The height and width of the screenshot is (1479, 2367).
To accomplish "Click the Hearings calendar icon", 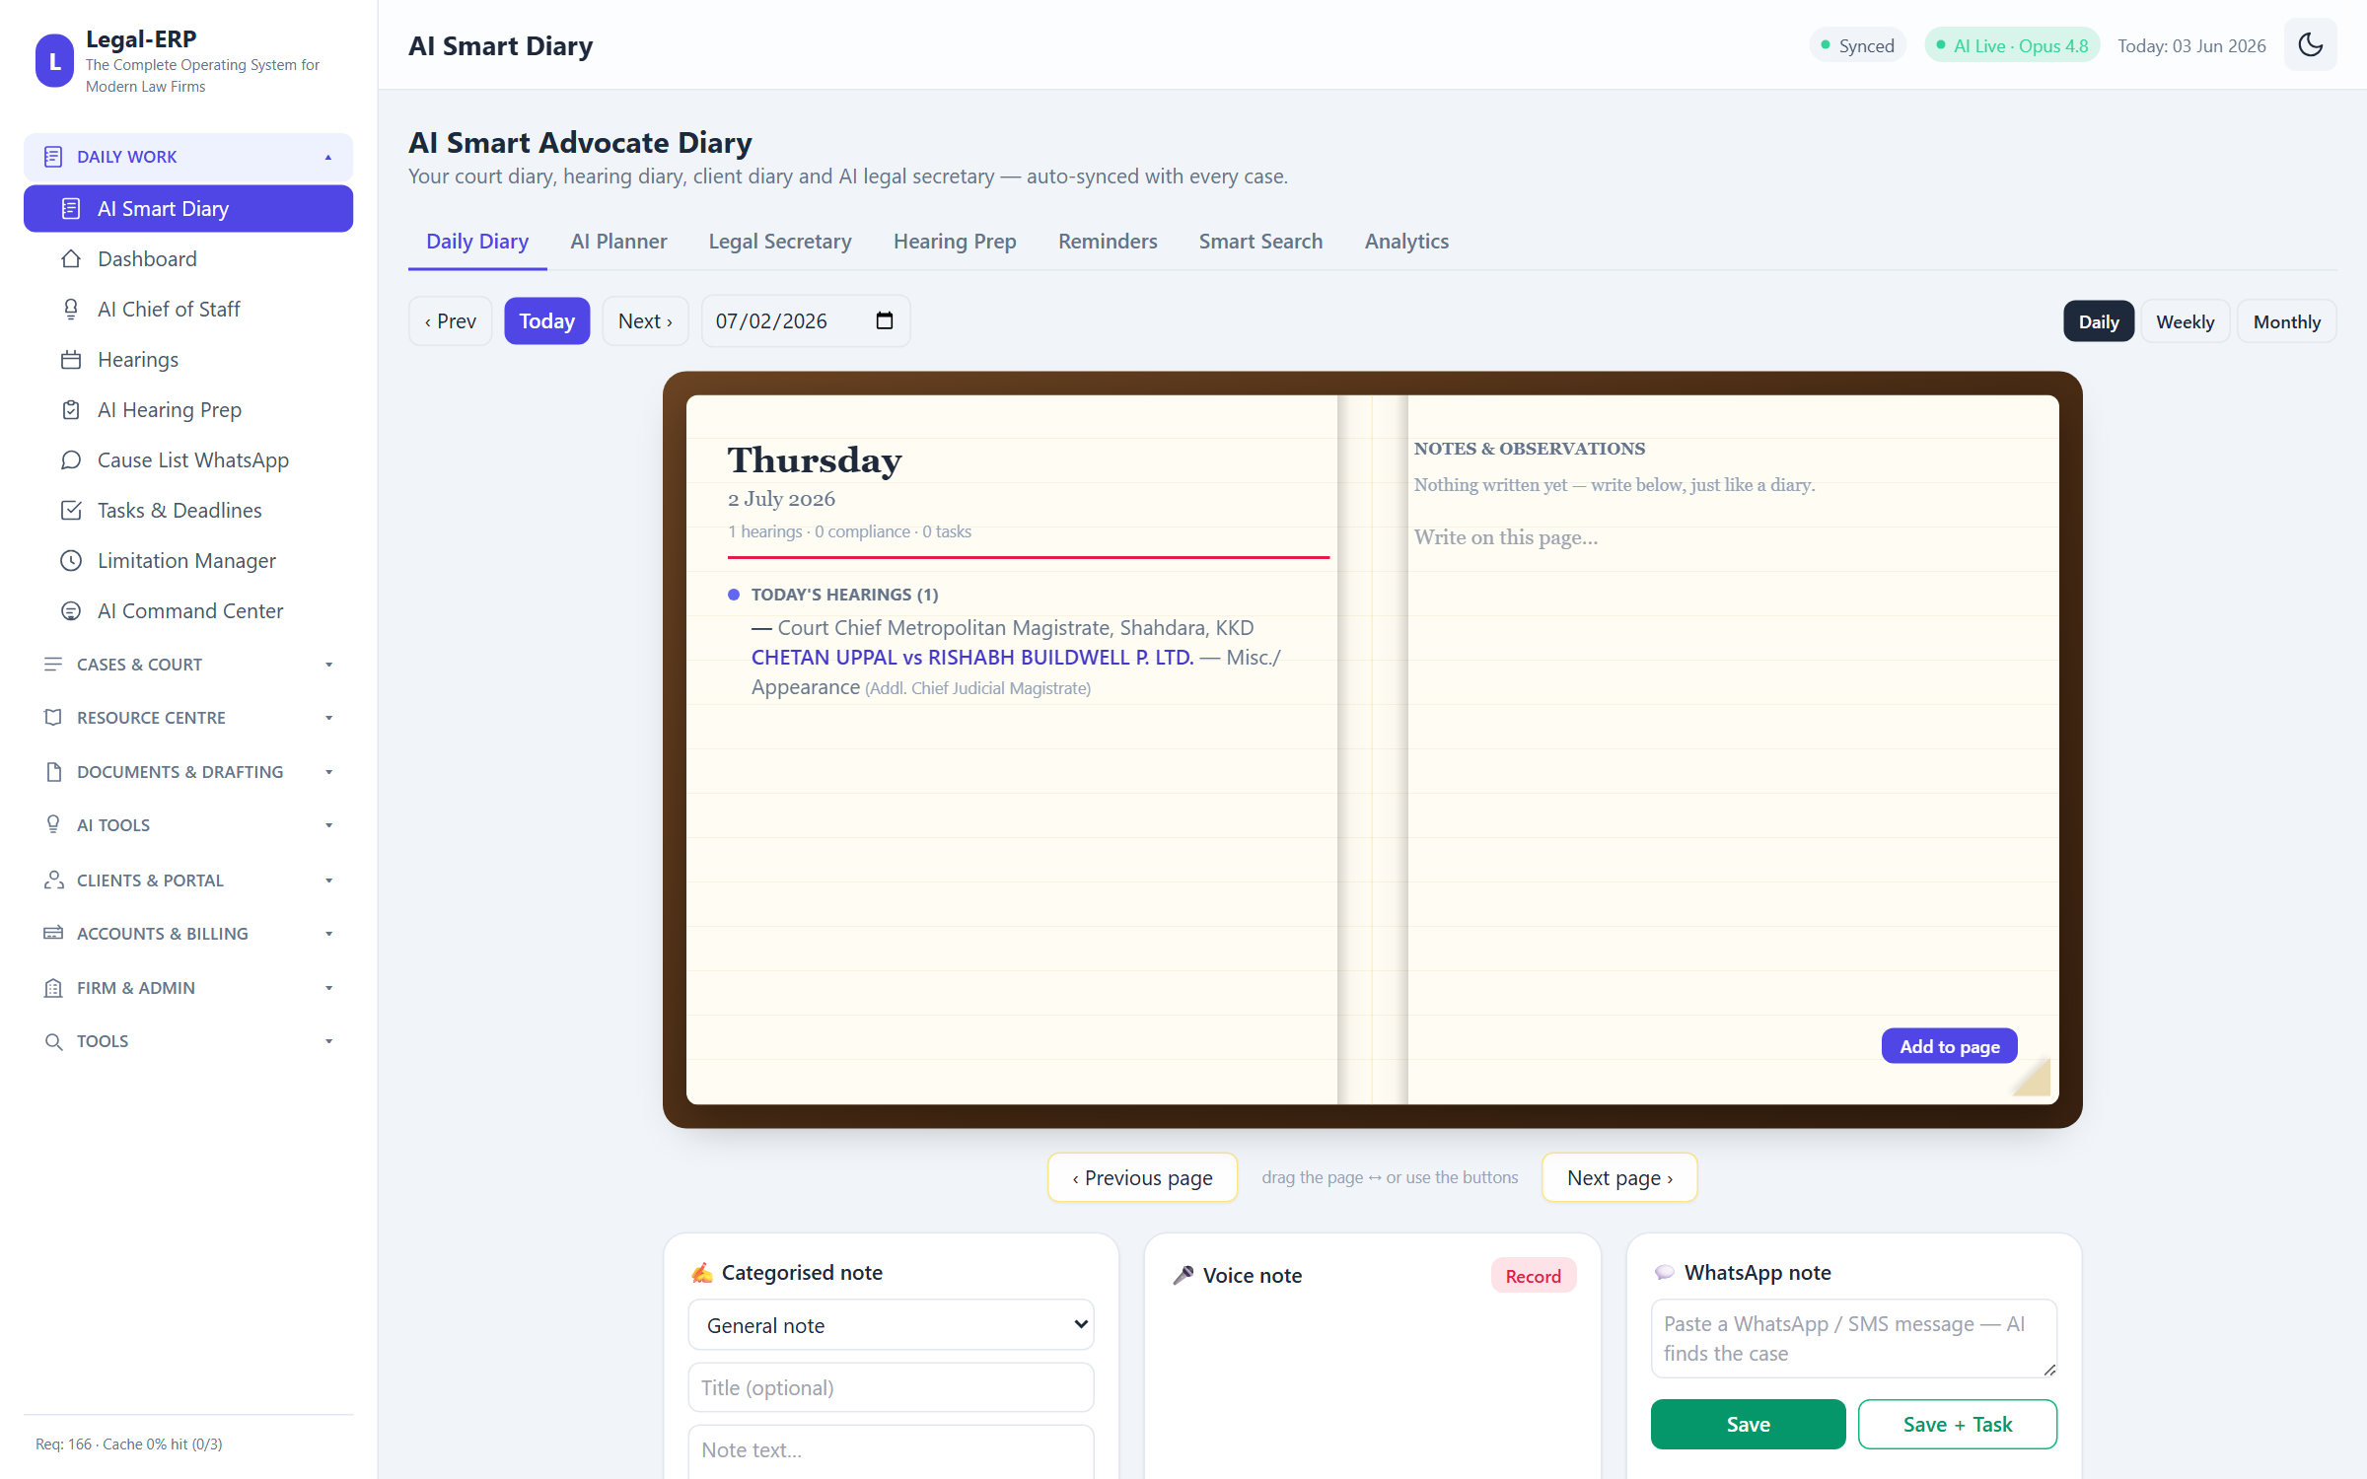I will coord(71,359).
